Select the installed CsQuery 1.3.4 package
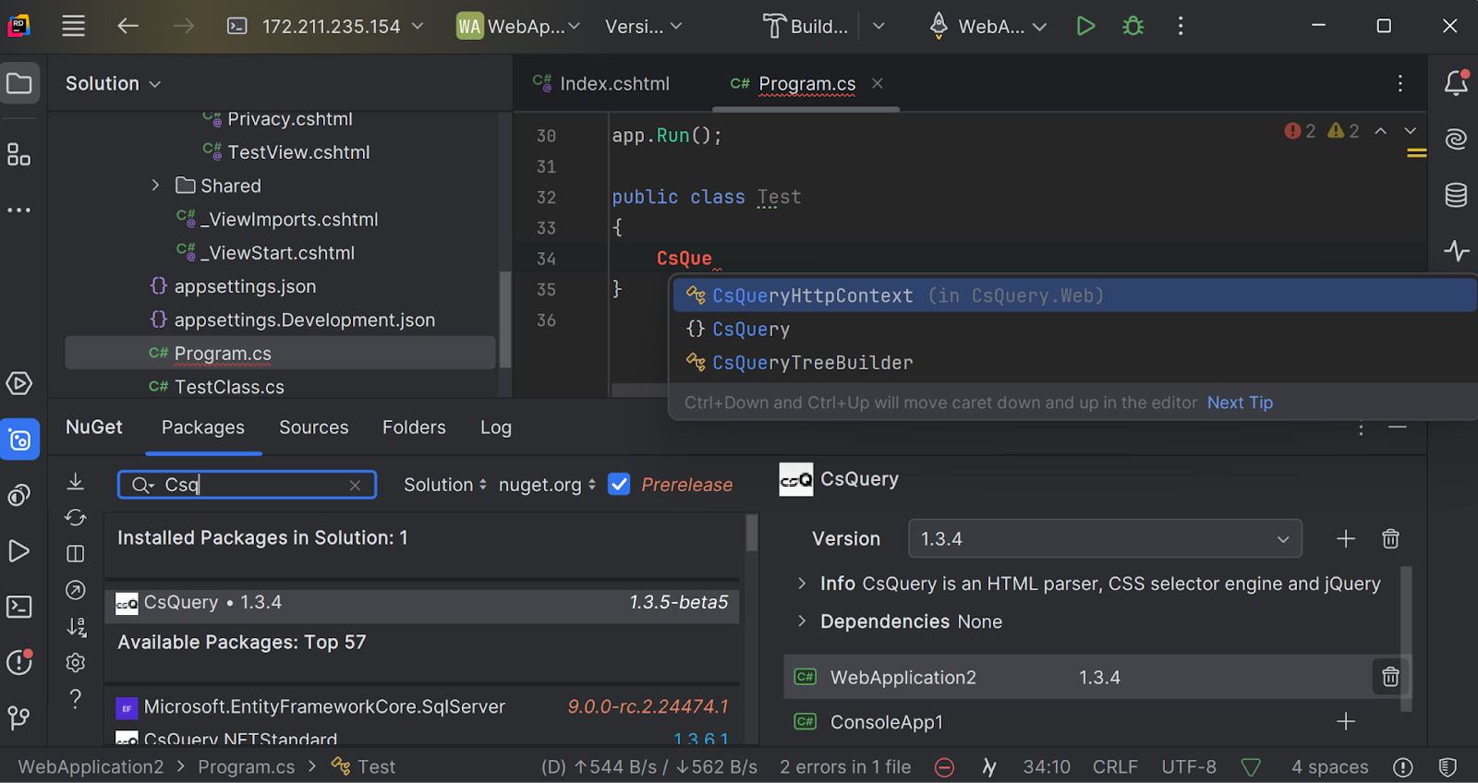 click(x=422, y=603)
